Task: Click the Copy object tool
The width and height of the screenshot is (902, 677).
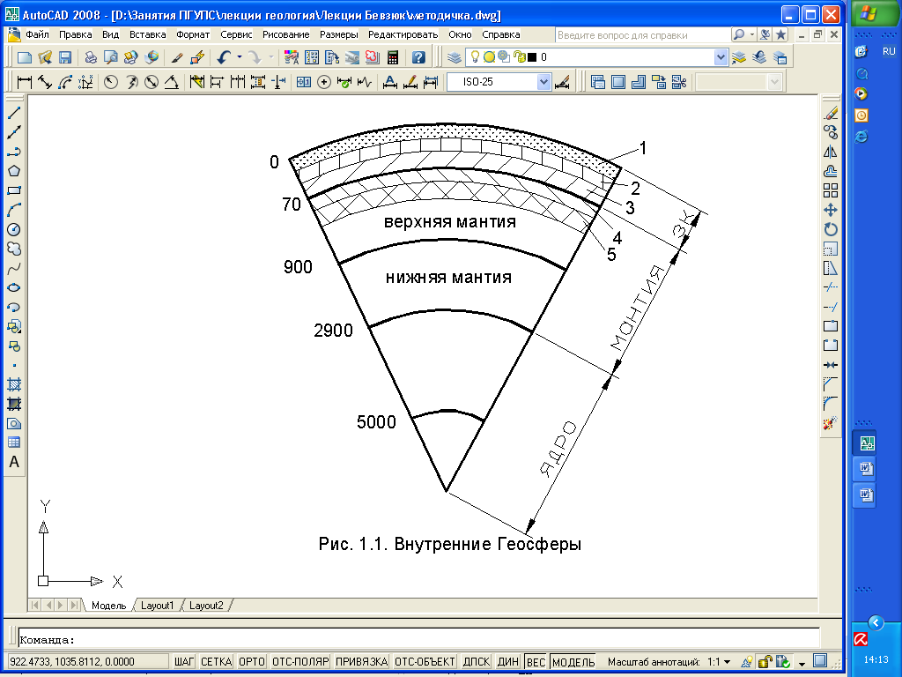Action: click(x=830, y=132)
